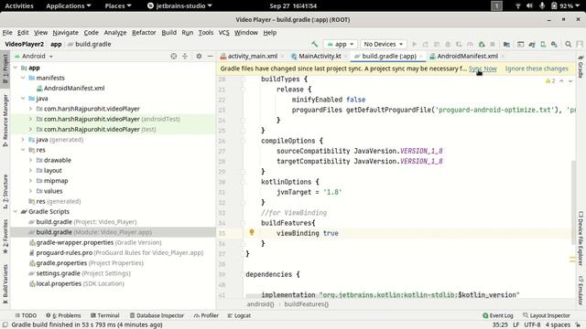Screen dimensions: 586x329
Task: Open the app run configuration dropdown
Action: 340,44
